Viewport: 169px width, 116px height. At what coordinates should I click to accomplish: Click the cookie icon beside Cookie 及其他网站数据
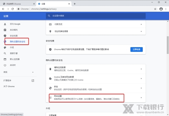pos(50,78)
